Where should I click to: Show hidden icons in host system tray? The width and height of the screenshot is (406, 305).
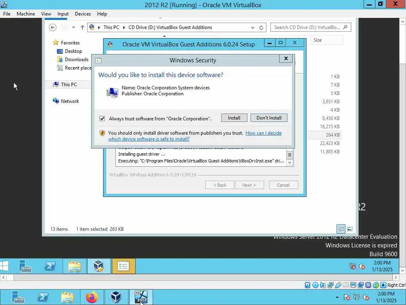337,297
